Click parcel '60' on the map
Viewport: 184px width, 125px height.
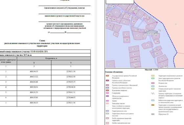pyautogui.click(x=135, y=54)
